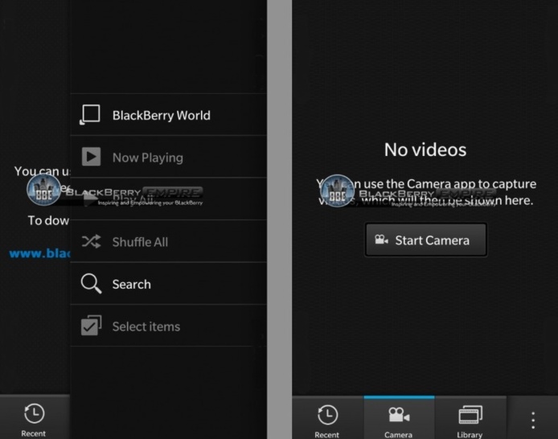Tap the clock icon on left screen's Recent tab
558x439 pixels.
(34, 414)
